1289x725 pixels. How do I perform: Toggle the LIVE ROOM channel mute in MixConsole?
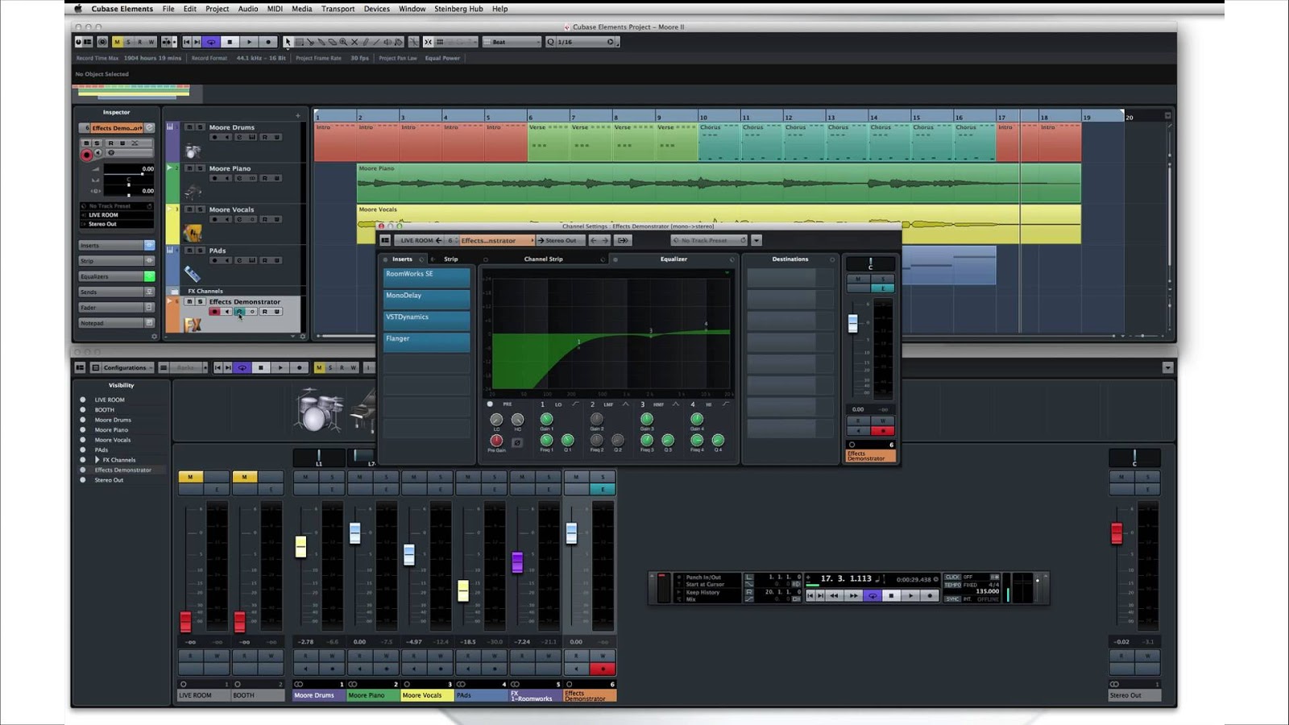pos(191,477)
